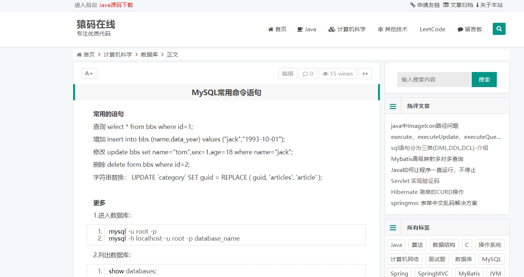Select the C tag
This screenshot has height=277, width=524.
pyautogui.click(x=467, y=245)
